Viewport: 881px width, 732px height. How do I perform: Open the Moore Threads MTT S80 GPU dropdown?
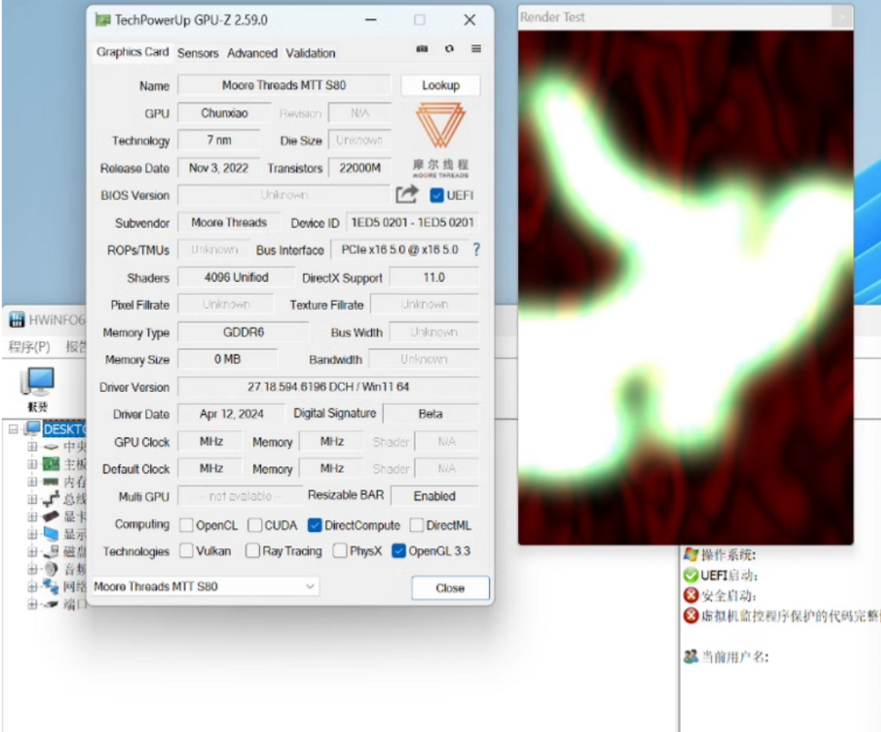coord(205,587)
